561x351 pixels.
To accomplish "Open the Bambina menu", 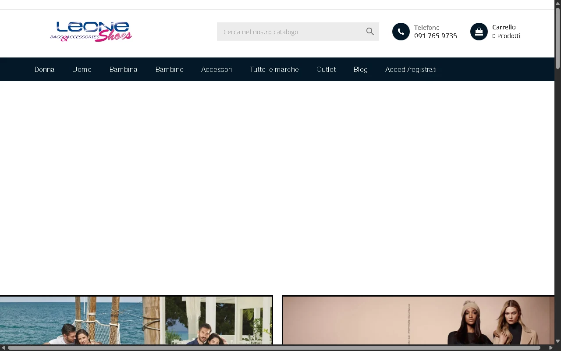I will click(x=124, y=69).
